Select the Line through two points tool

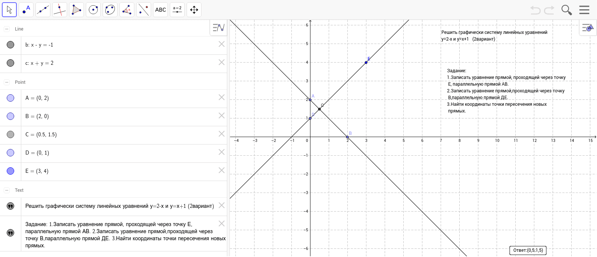click(x=43, y=10)
